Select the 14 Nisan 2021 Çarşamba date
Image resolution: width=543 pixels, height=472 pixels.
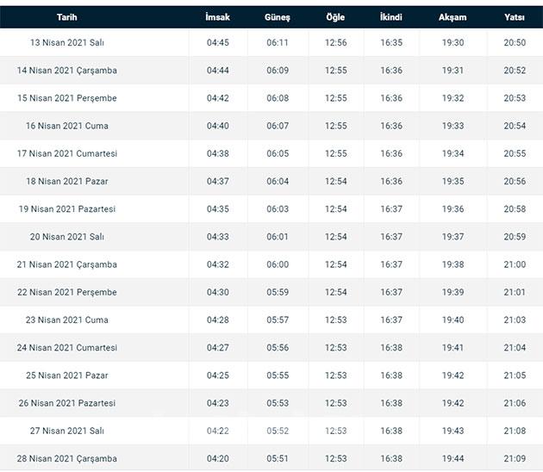(66, 71)
